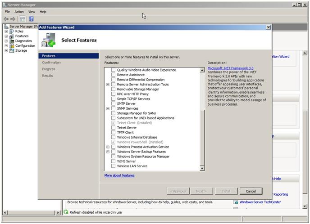Expand Remote Server Administration Tools
Viewport: 310px width, 224px height.
point(108,85)
